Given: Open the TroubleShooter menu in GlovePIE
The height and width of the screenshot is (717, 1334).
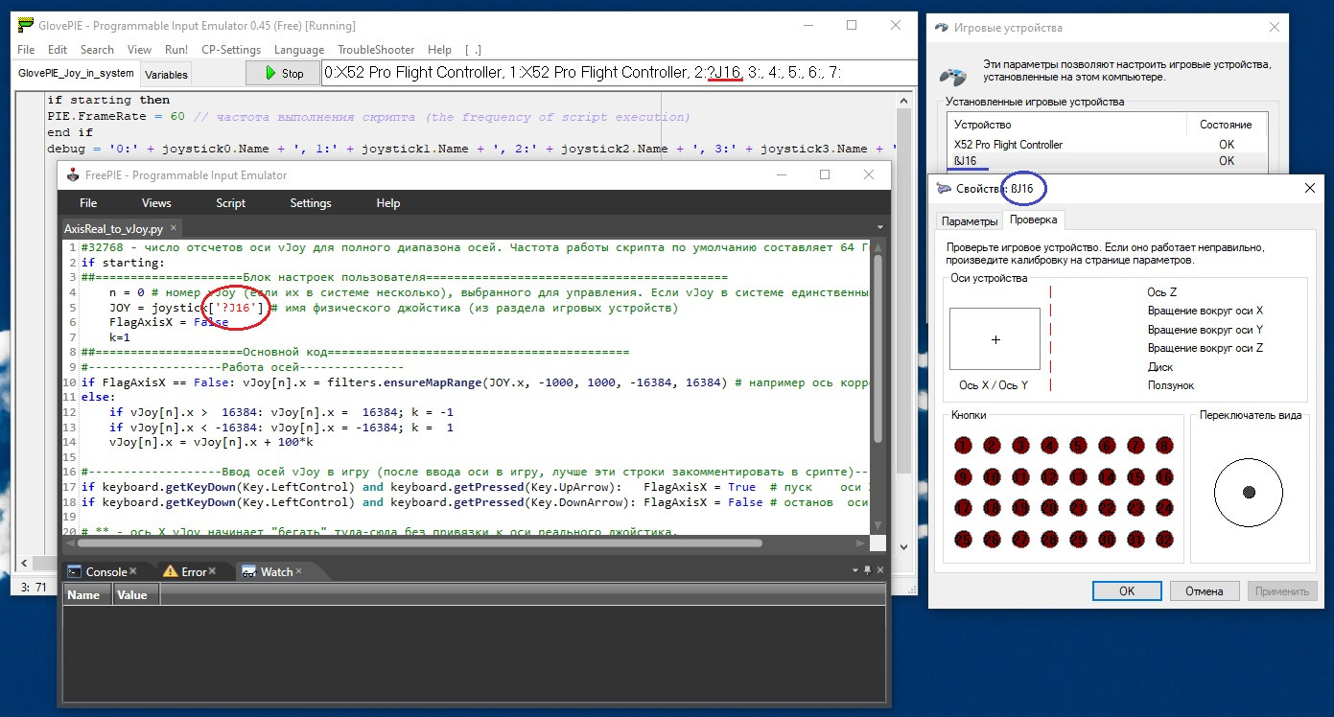Looking at the screenshot, I should tap(376, 50).
